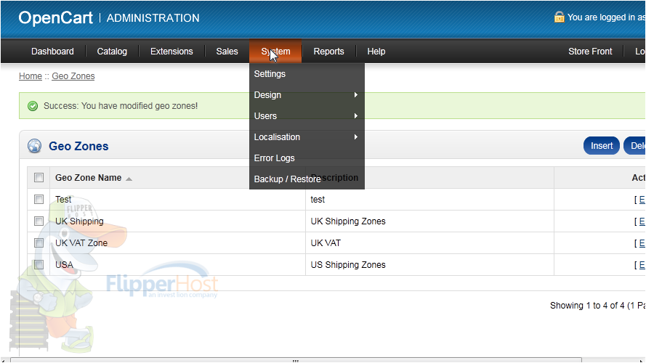Click the globe icon beside Geo Zones heading

tap(35, 146)
